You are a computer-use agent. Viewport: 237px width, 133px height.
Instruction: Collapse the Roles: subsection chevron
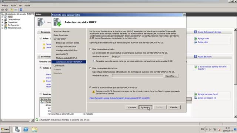click(x=41, y=38)
